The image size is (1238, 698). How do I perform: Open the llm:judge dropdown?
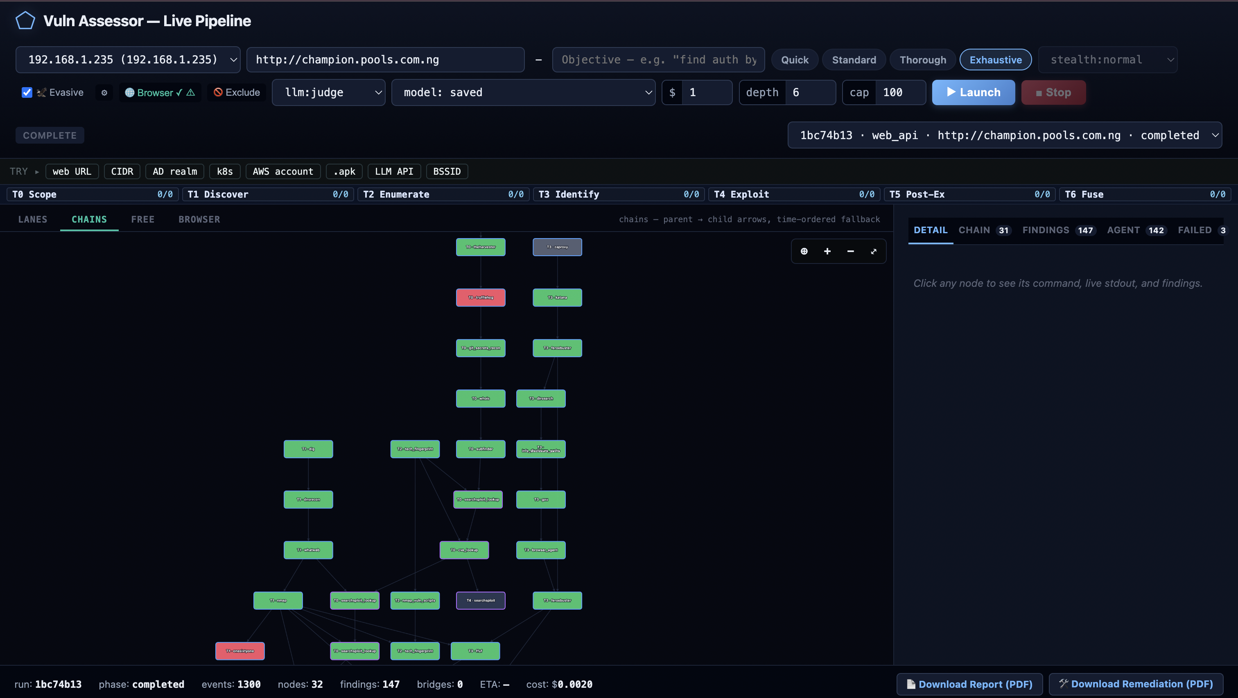pos(328,92)
